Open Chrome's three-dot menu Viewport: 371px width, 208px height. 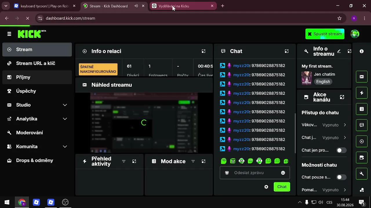coord(364,18)
